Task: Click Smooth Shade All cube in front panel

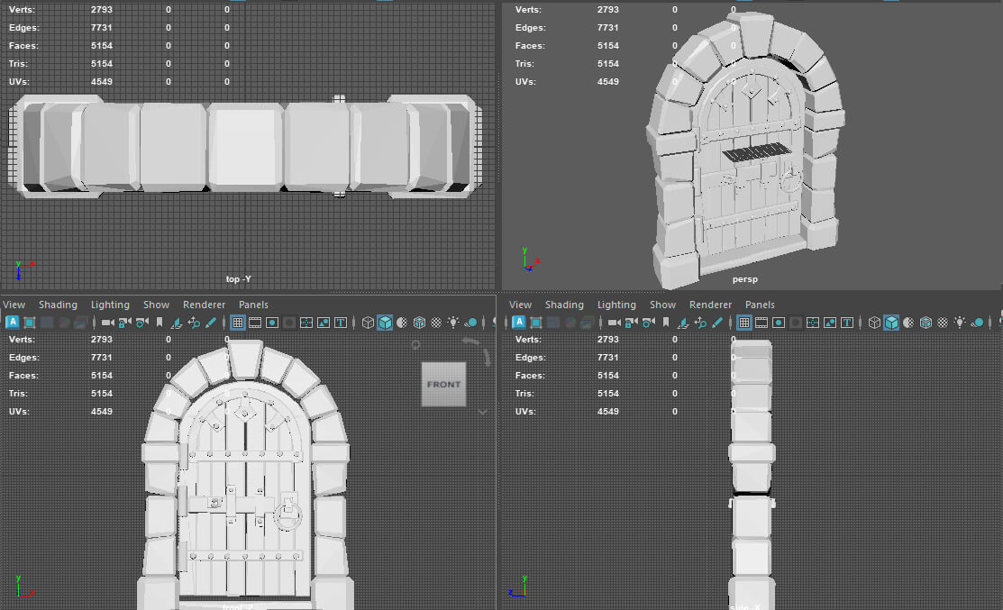Action: click(x=385, y=323)
